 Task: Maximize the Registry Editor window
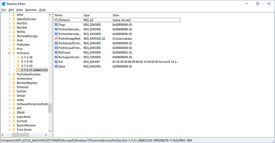(x=257, y=4)
